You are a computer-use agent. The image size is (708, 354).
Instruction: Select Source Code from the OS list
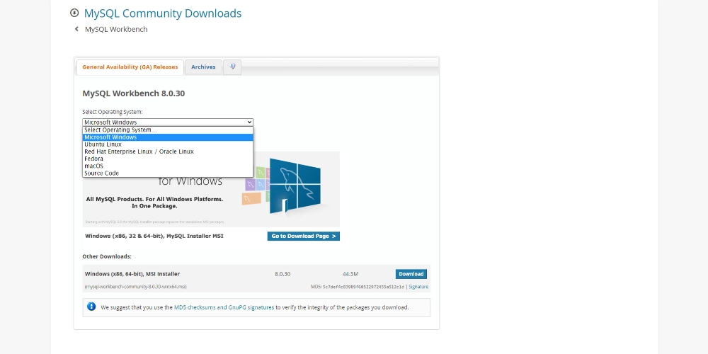pos(168,173)
